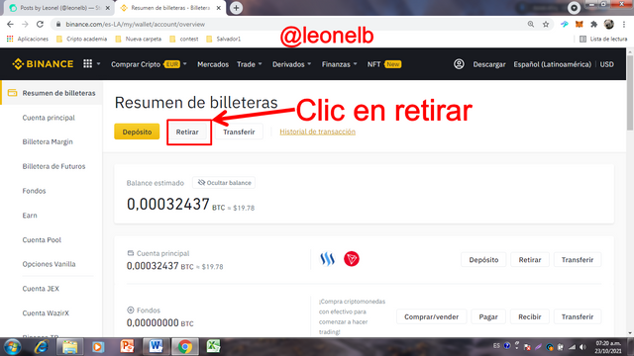This screenshot has width=634, height=356.
Task: Open Earn in the sidebar
Action: coord(30,216)
